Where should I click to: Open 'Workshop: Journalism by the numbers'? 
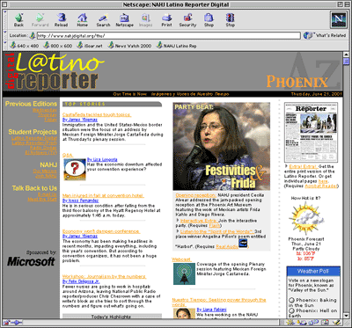105,276
